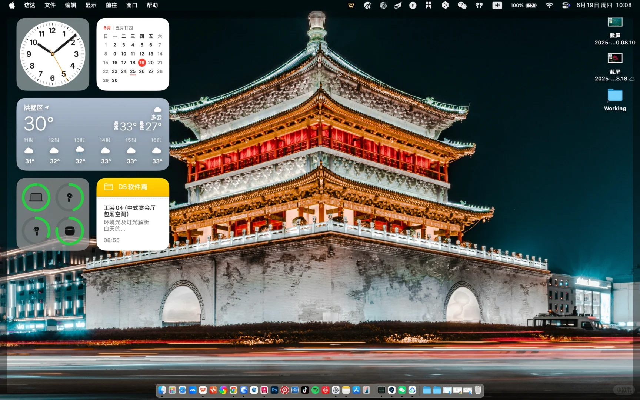Screen dimensions: 640x400
Task: Select the 拼 input source icon
Action: pos(497,5)
